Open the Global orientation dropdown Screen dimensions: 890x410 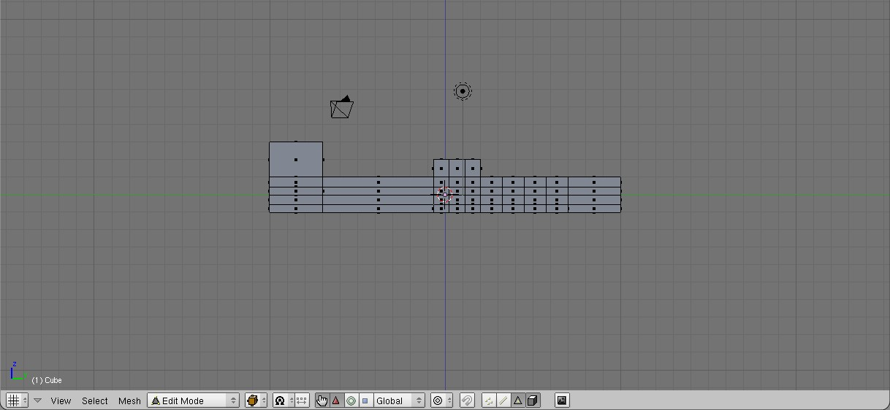399,401
